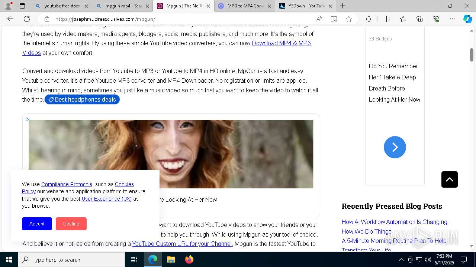
Task: Switch to the 'youtube free' search tab
Action: click(x=61, y=6)
